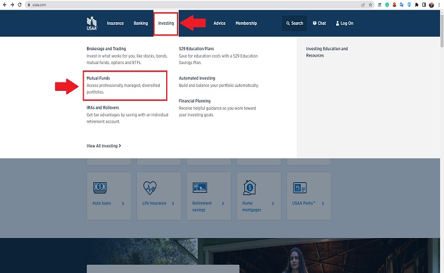Image resolution: width=444 pixels, height=273 pixels.
Task: Click Log On
Action: click(x=344, y=23)
